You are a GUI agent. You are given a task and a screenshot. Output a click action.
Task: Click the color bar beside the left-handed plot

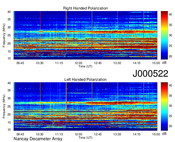pos(164,106)
